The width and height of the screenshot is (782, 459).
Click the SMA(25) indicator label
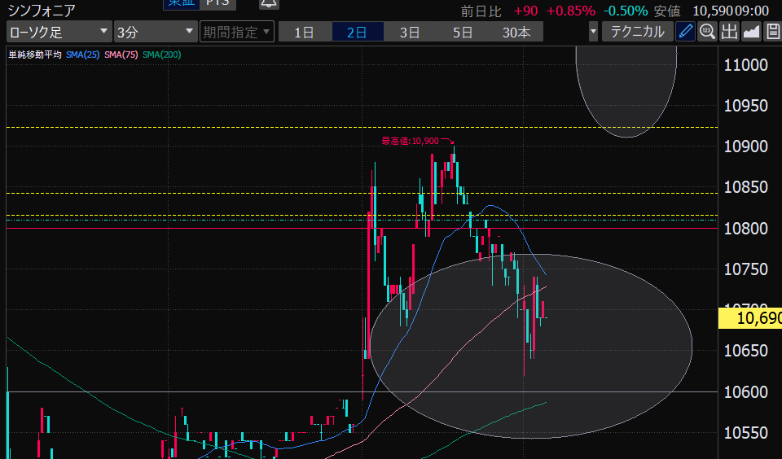tap(83, 55)
